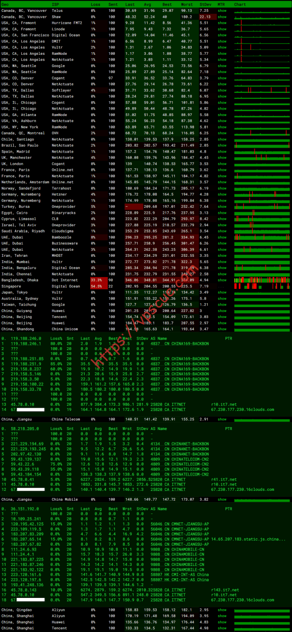Image resolution: width=292 pixels, height=632 pixels.
Task: Show MTR for Brazil Sao Paulo row
Action: tap(222, 146)
